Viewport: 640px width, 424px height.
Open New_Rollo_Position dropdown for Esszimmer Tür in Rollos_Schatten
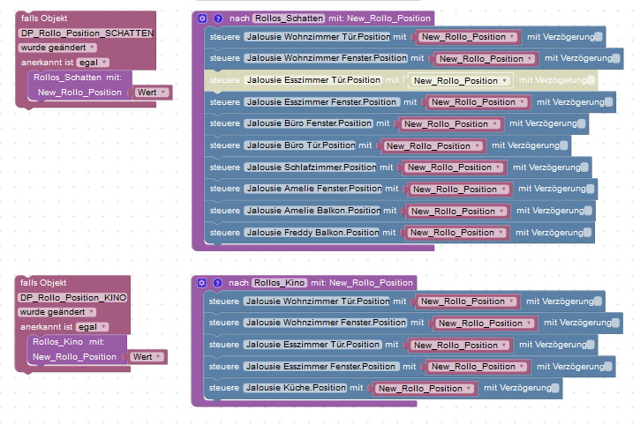coord(461,81)
